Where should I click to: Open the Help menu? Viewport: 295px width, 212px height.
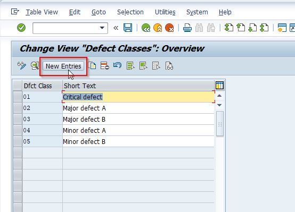click(x=225, y=12)
